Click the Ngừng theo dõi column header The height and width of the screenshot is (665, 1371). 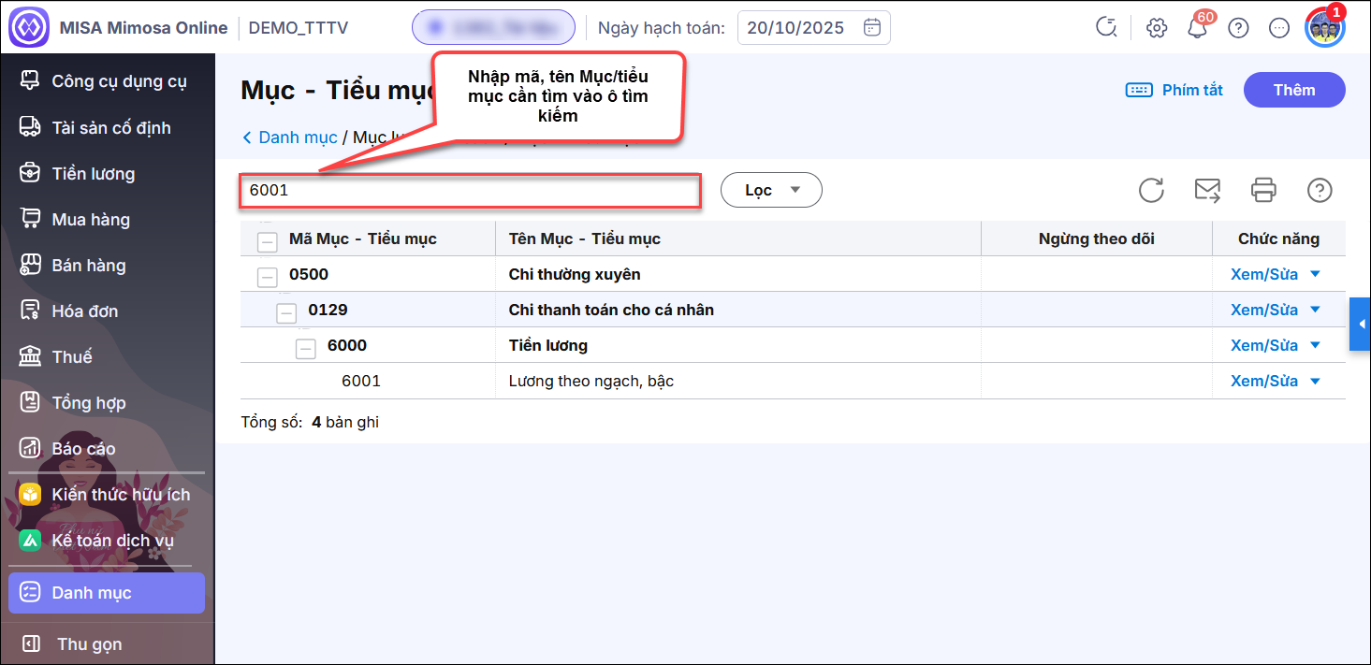click(x=1097, y=239)
